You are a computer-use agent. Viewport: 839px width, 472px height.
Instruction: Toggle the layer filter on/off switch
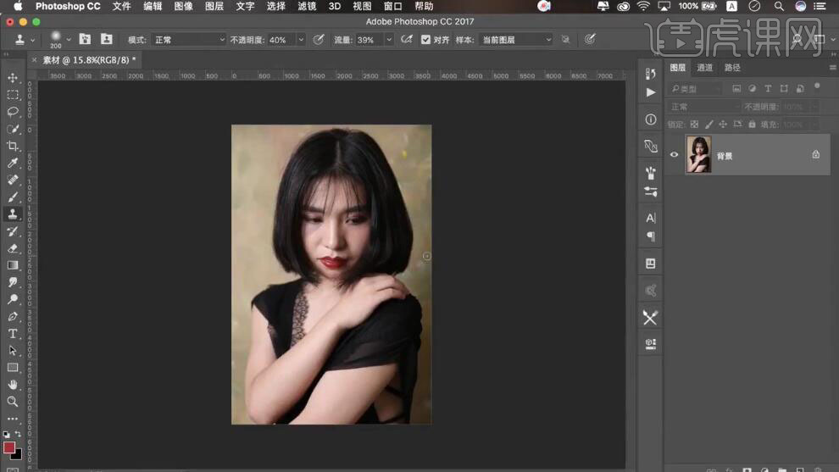tap(817, 86)
